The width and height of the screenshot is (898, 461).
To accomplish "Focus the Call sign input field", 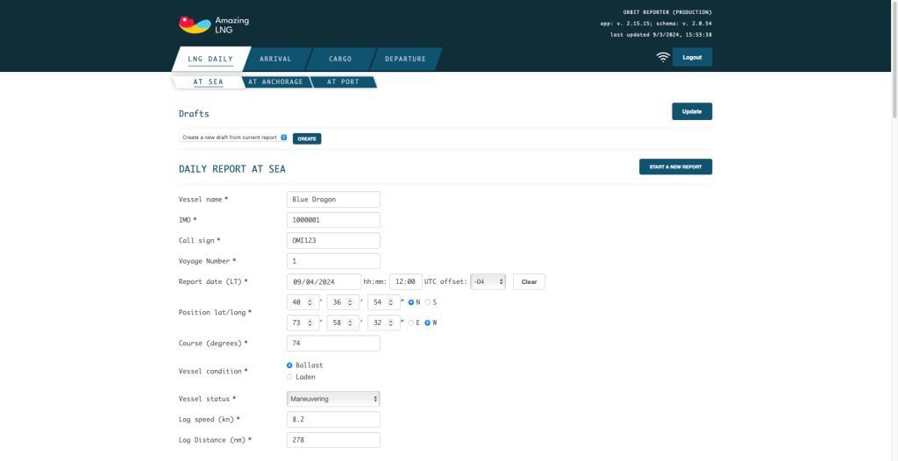I will coord(333,240).
